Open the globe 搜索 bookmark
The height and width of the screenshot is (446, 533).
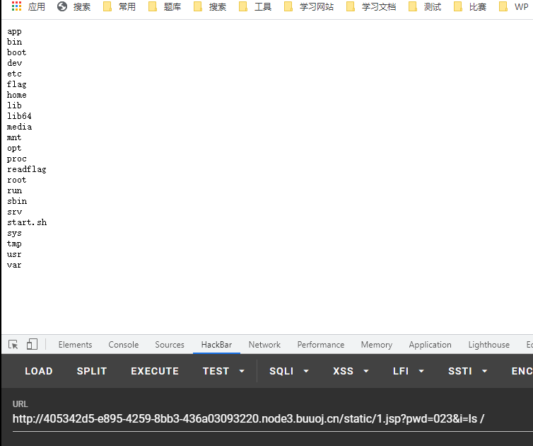(x=74, y=7)
